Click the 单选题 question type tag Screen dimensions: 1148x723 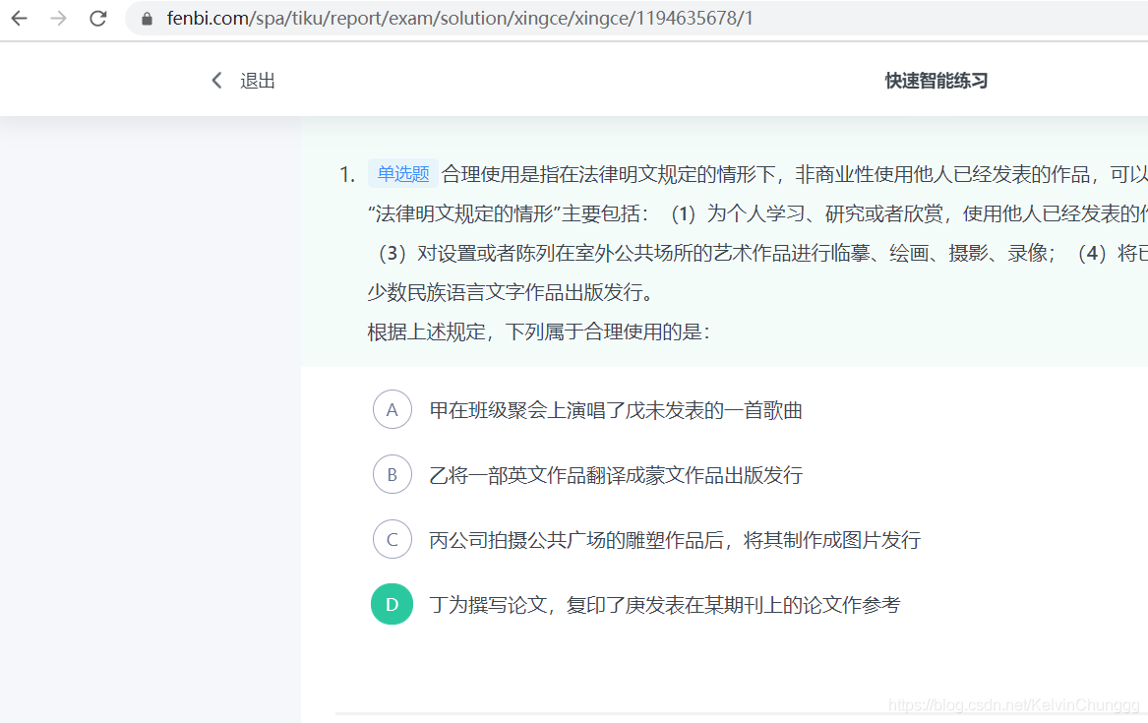click(x=402, y=172)
